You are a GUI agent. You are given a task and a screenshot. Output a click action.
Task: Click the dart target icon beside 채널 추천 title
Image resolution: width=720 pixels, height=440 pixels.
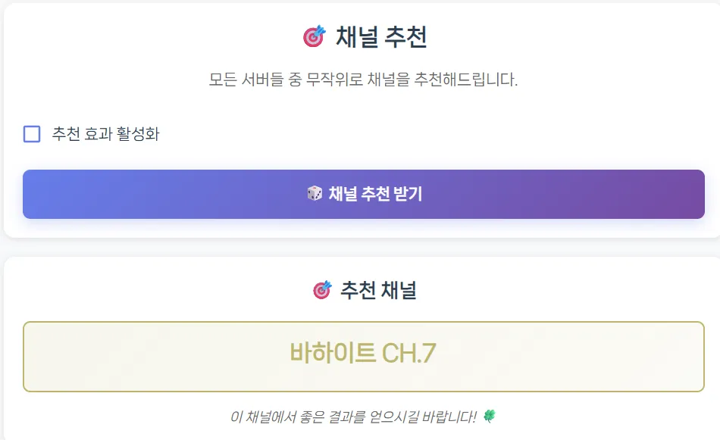pos(314,36)
